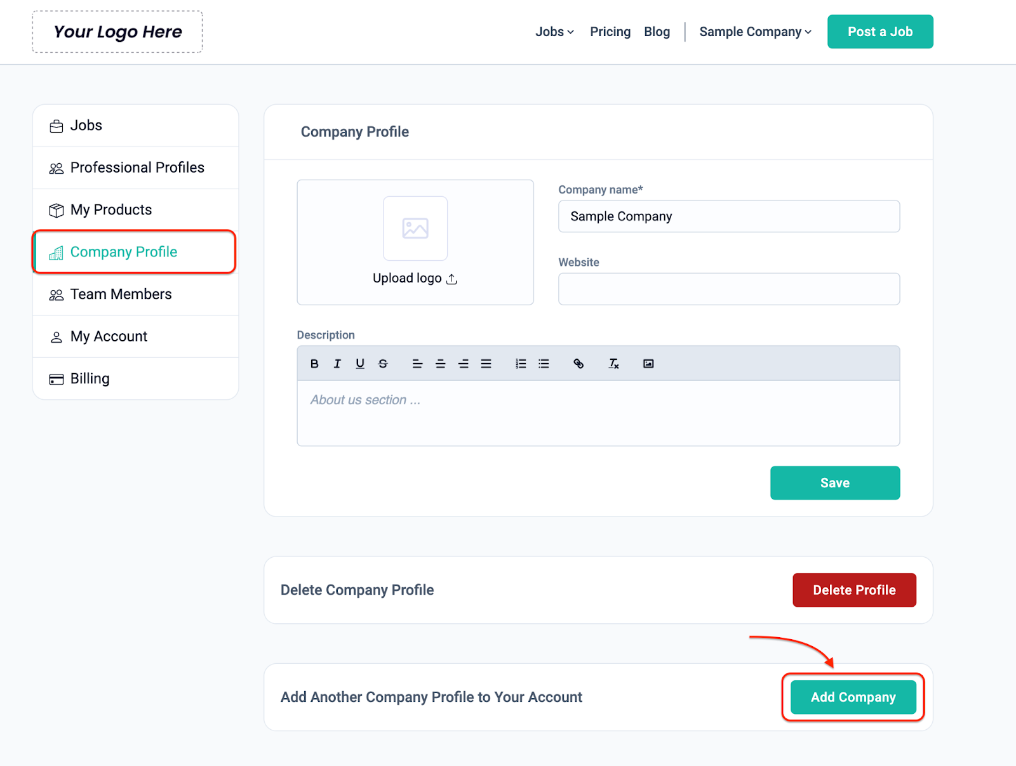Clear text formatting in editor

pos(613,364)
